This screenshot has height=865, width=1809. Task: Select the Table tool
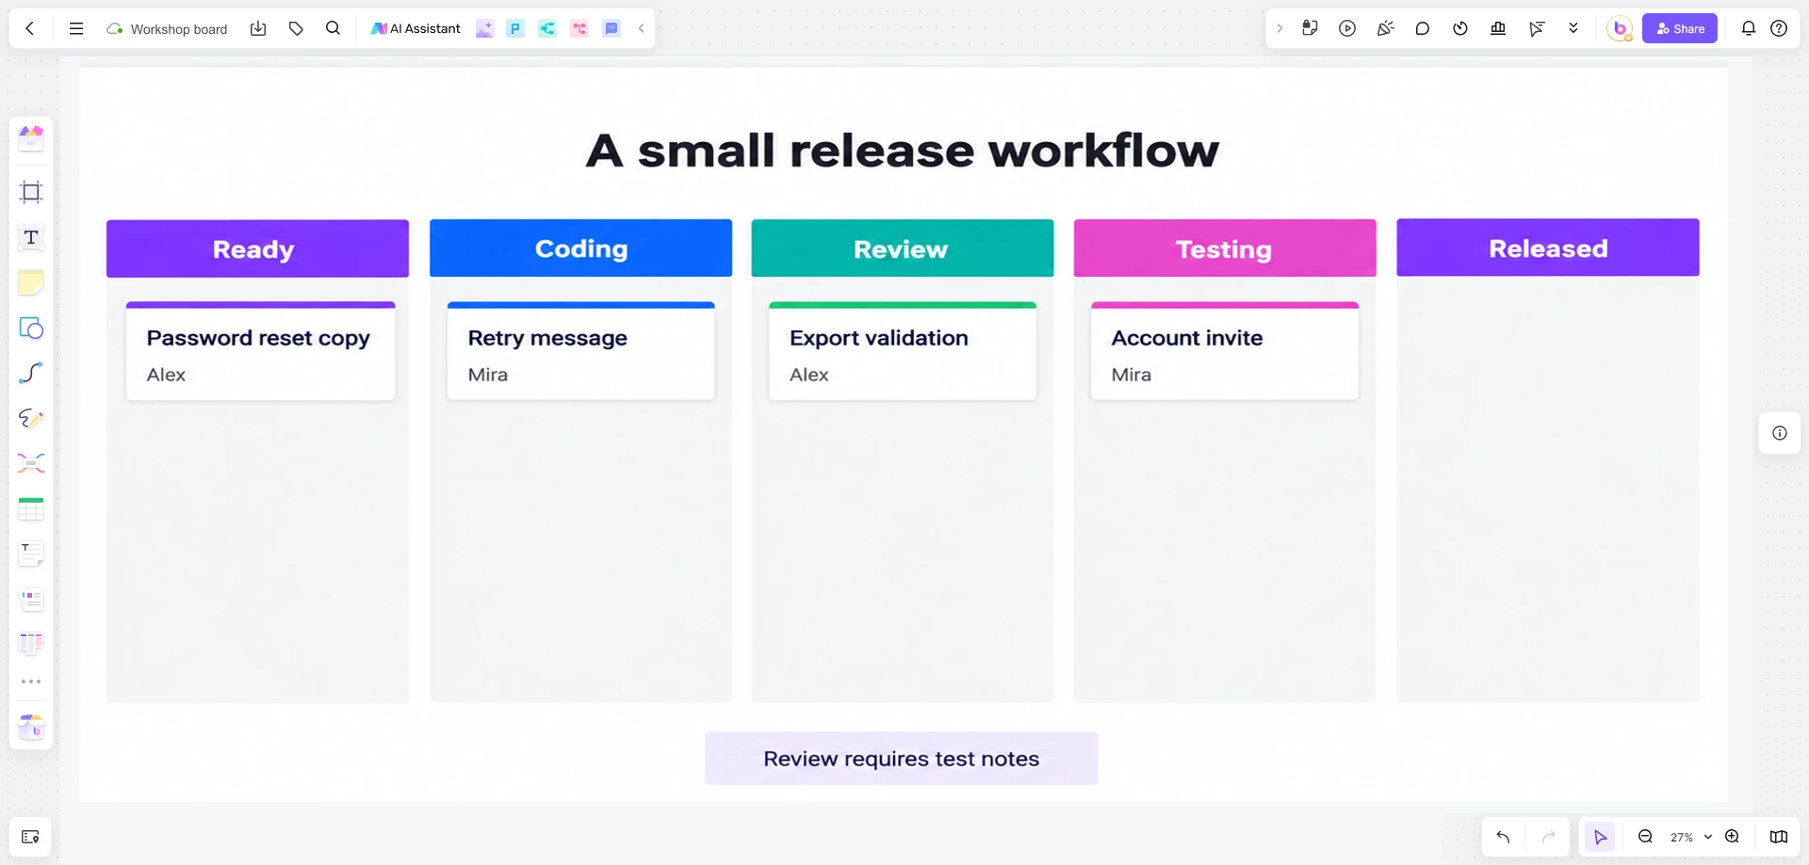click(x=31, y=508)
